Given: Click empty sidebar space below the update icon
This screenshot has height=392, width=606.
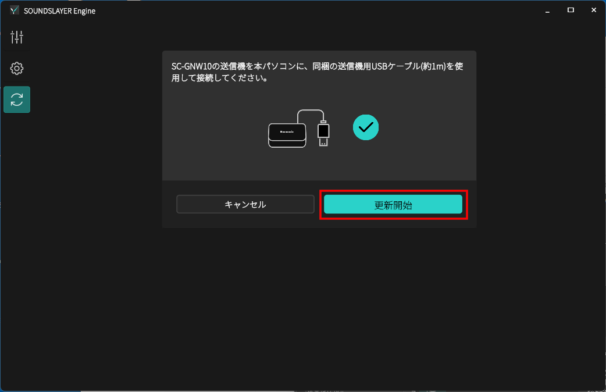Looking at the screenshot, I should 17,233.
